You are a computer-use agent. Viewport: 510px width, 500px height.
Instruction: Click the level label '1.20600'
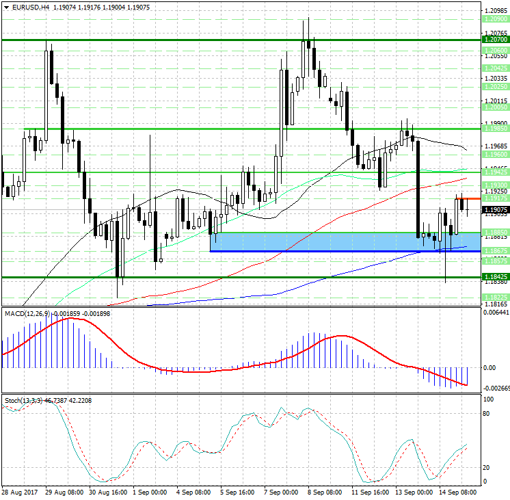tap(496, 51)
